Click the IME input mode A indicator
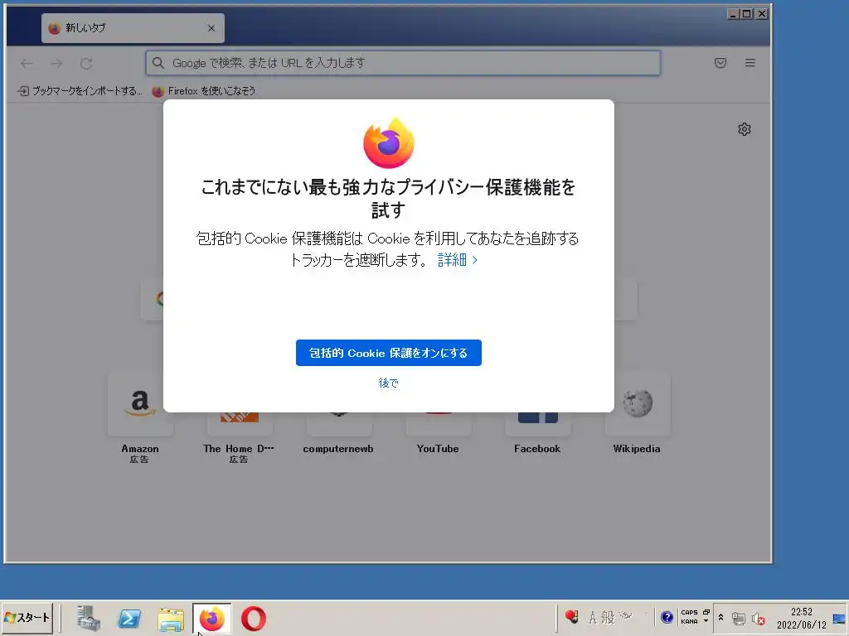The height and width of the screenshot is (636, 849). point(592,618)
